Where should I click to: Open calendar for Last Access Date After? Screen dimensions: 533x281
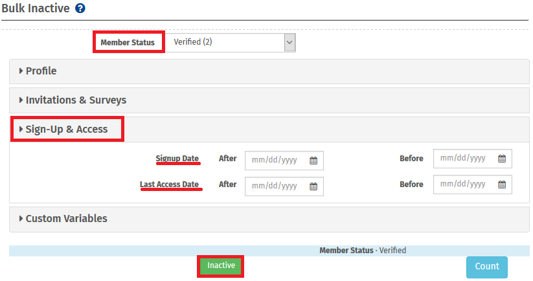pos(313,186)
